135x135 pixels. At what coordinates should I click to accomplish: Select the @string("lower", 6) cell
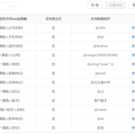point(100,64)
